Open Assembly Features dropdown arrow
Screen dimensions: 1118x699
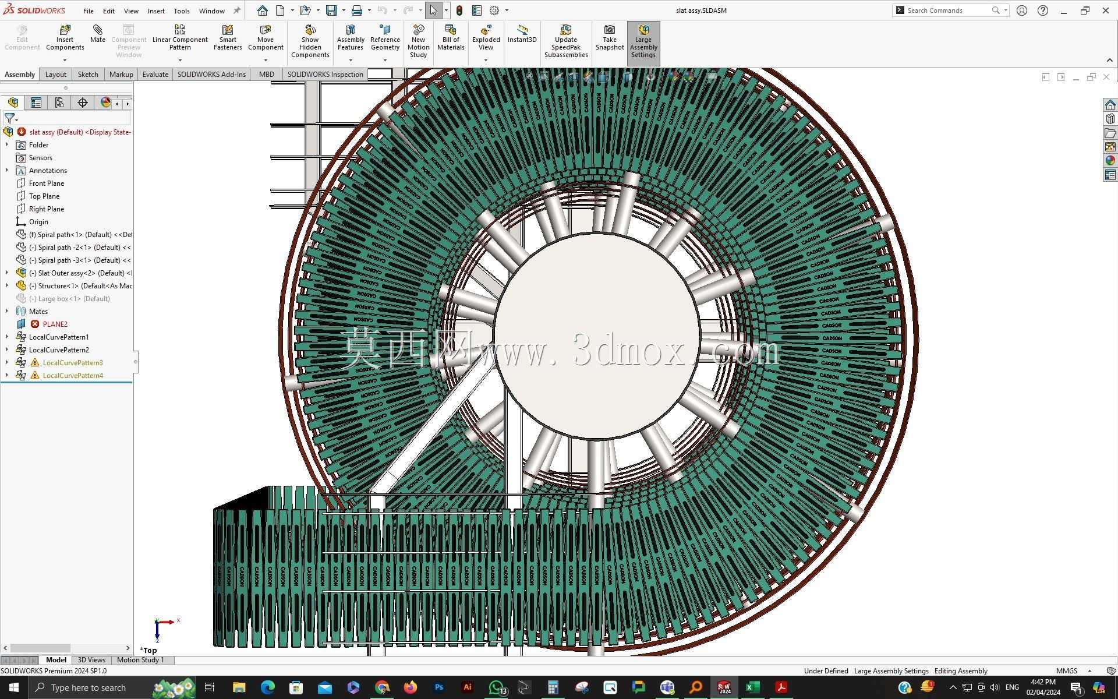click(x=351, y=60)
